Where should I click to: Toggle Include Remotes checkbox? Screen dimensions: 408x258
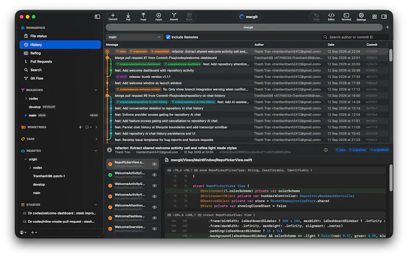click(x=168, y=37)
